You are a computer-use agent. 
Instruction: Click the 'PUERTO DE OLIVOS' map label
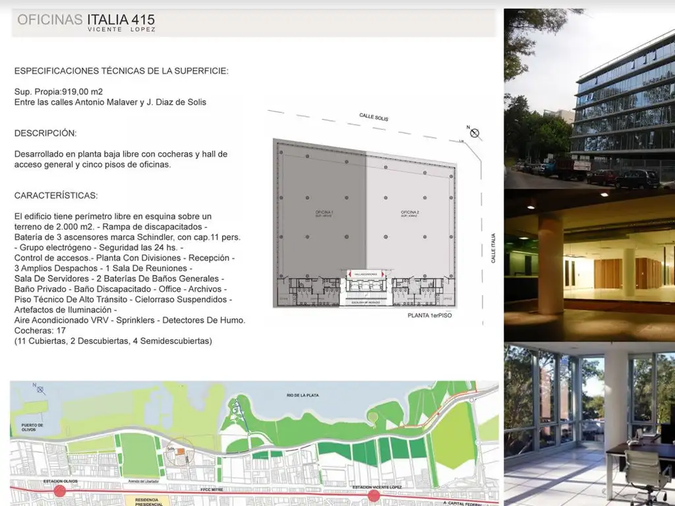[32, 427]
